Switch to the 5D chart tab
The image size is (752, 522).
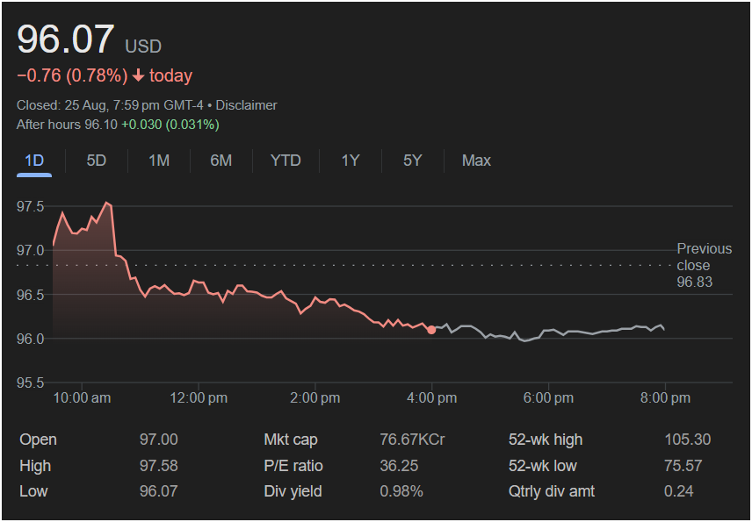click(x=97, y=161)
